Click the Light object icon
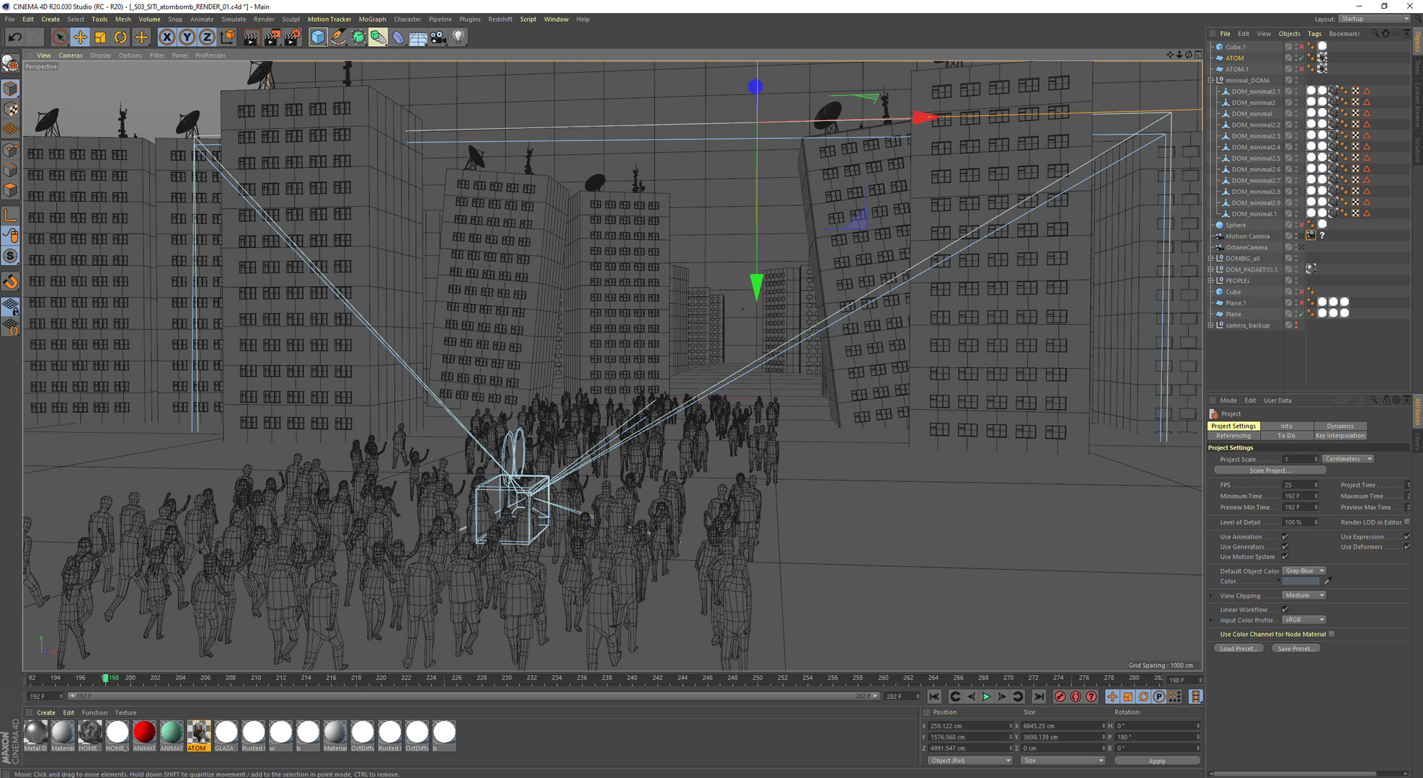The height and width of the screenshot is (778, 1423). click(458, 37)
